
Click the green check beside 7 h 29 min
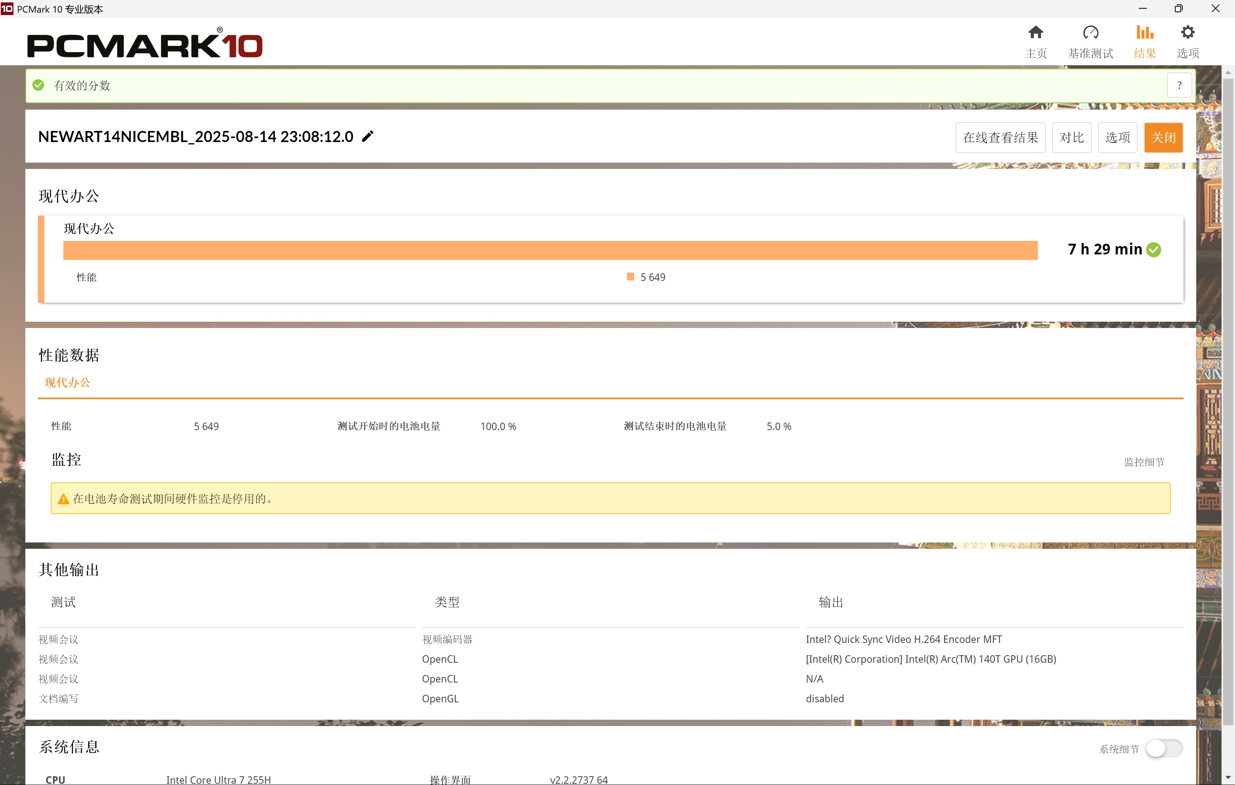click(1154, 250)
